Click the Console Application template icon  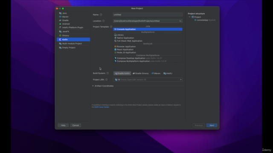point(115,29)
